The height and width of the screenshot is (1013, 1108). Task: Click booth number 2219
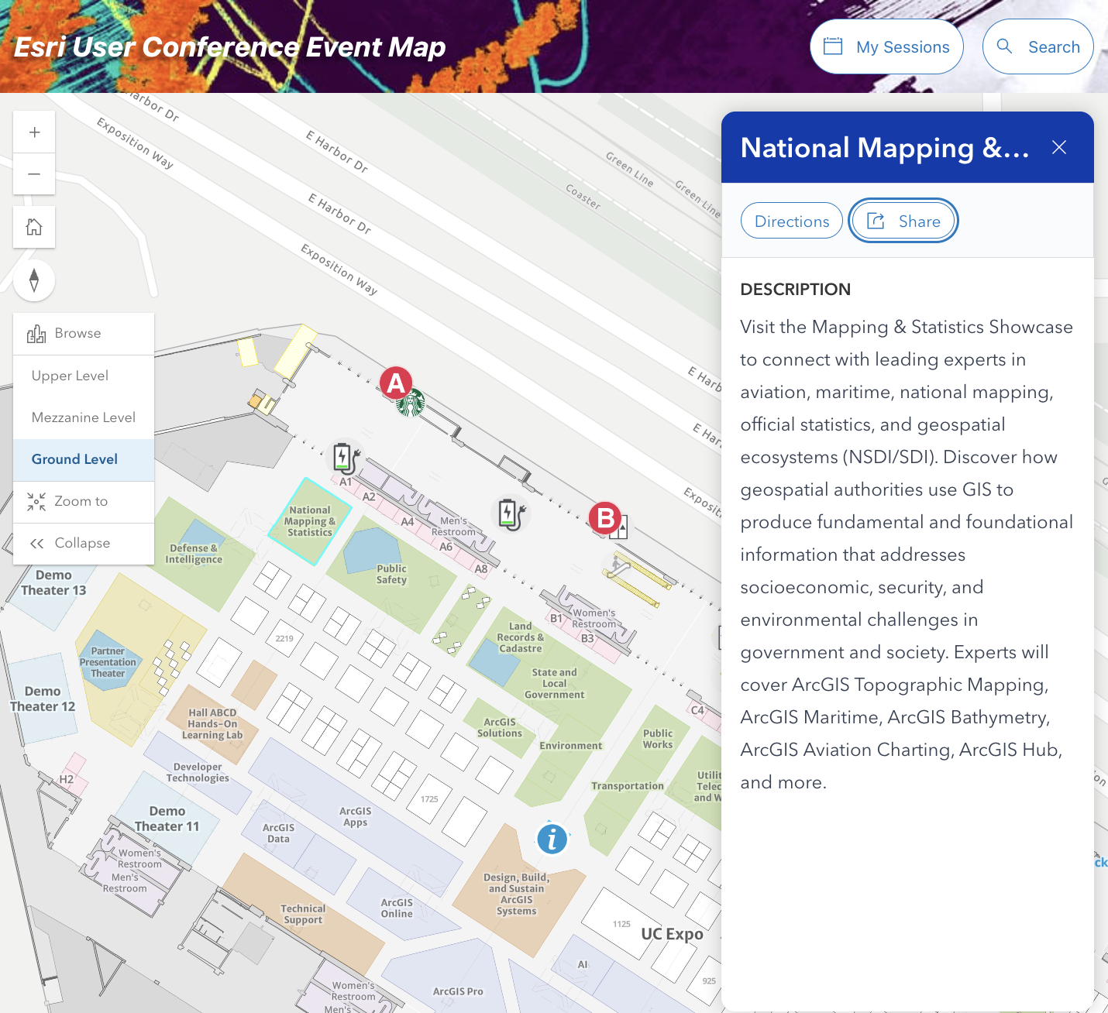coord(284,639)
